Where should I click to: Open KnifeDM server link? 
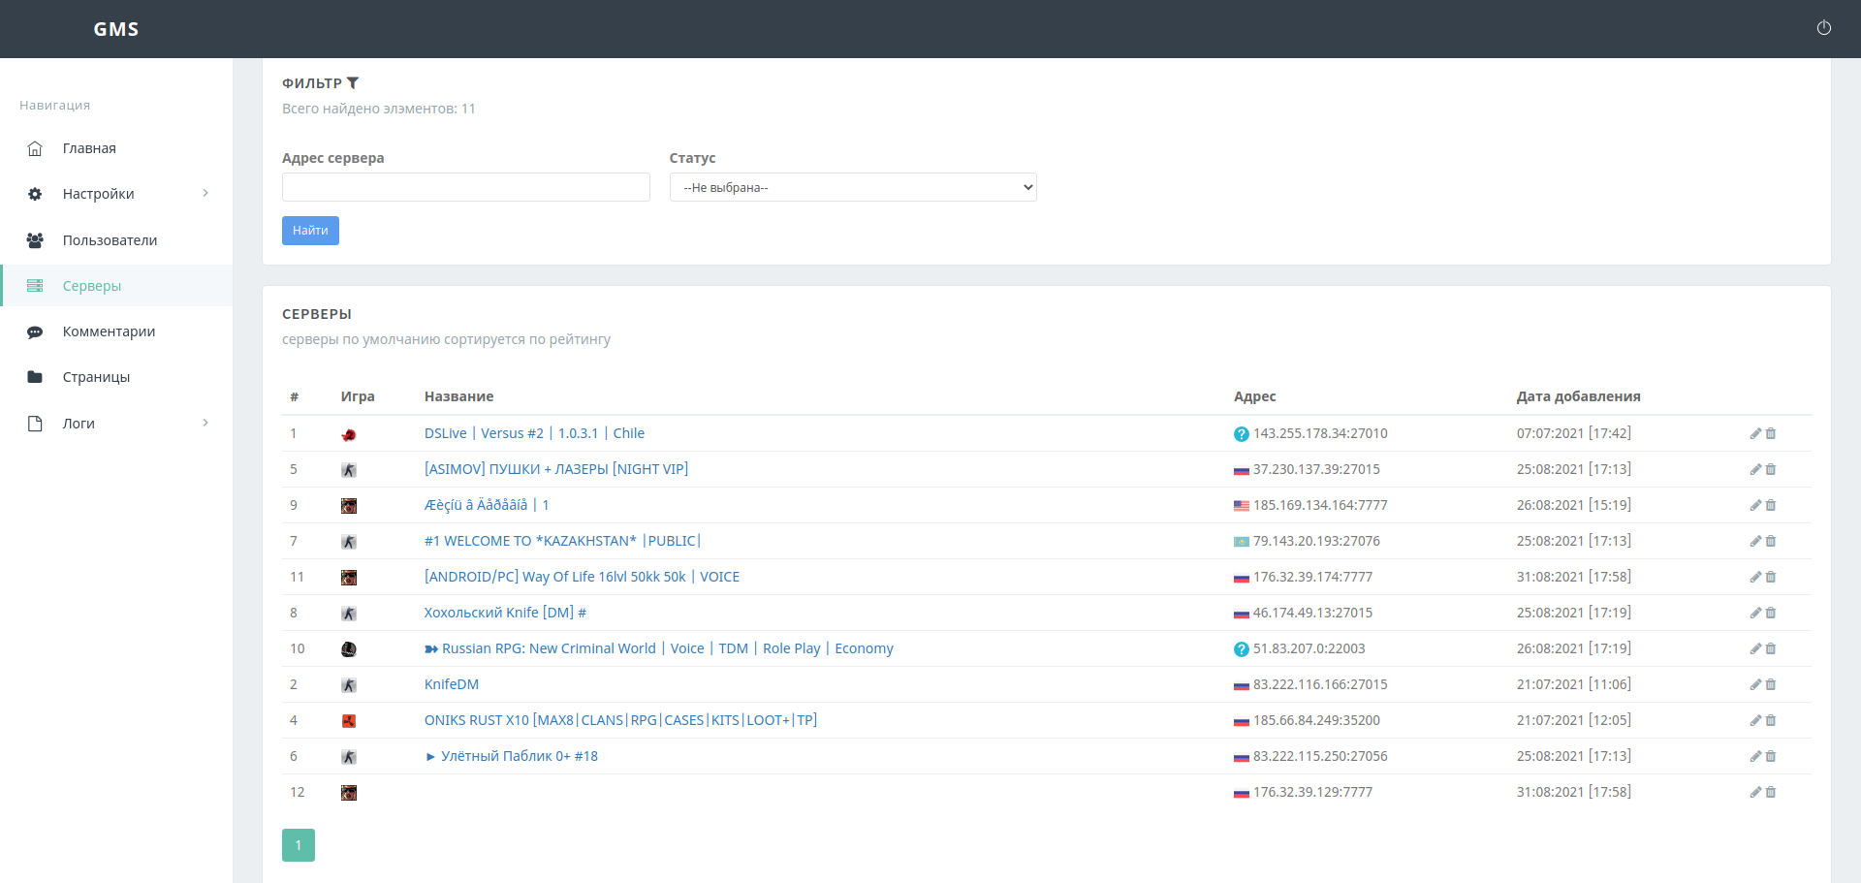click(452, 684)
